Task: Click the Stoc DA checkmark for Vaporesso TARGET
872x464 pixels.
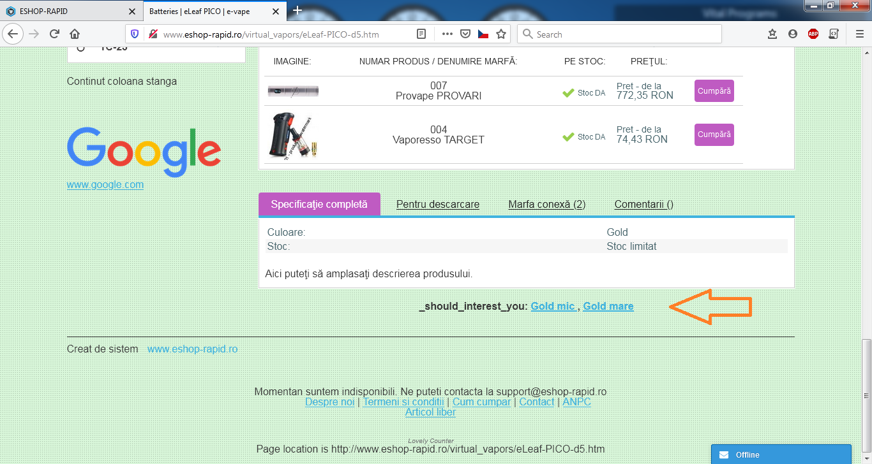Action: click(x=568, y=137)
